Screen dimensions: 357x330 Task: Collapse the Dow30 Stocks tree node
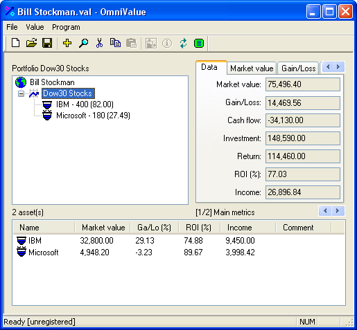tap(21, 94)
